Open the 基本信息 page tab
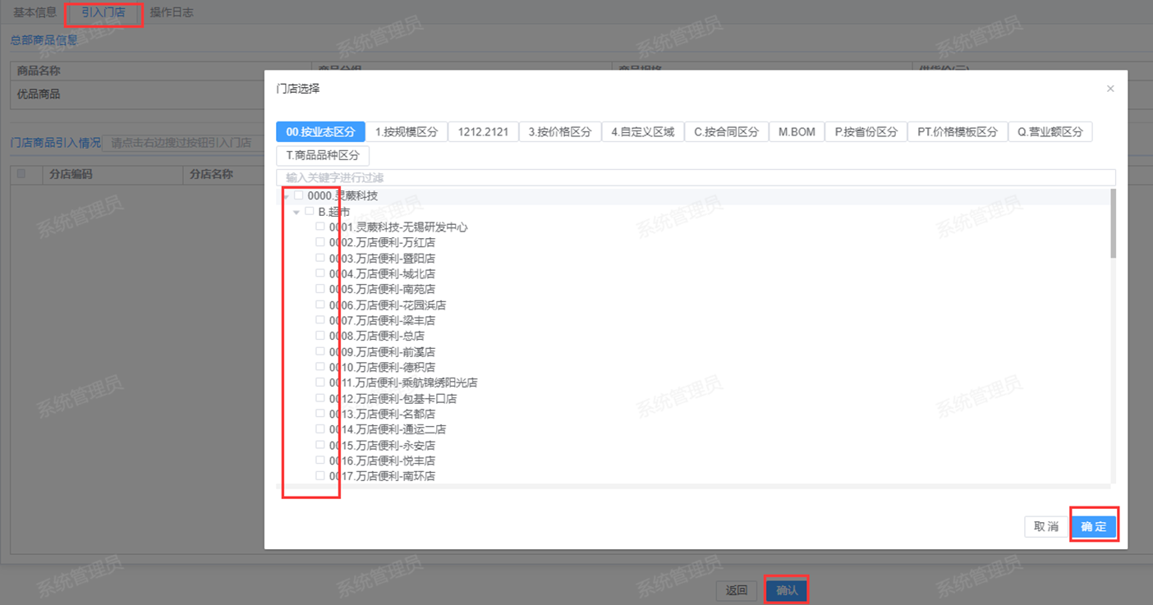The image size is (1153, 605). pos(35,13)
